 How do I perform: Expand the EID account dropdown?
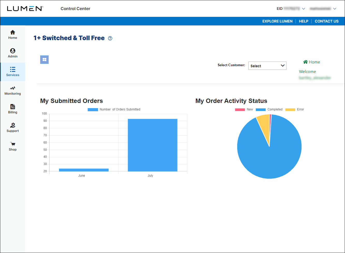(304, 9)
